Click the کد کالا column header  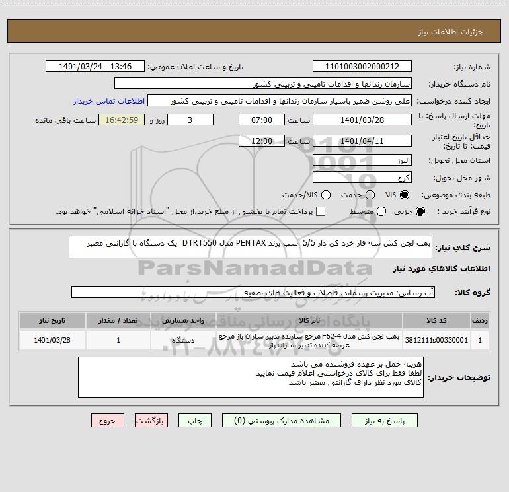point(436,321)
